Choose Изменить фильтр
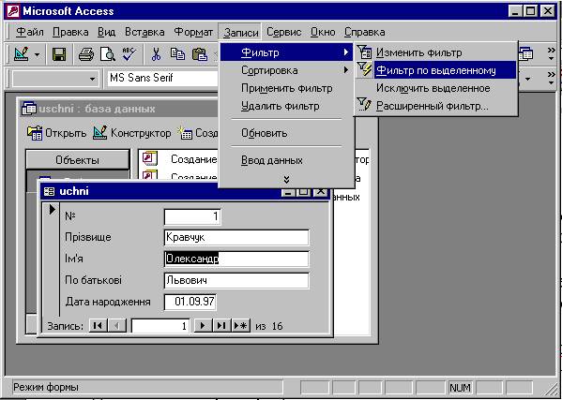Screen dimensions: 562x400 436,53
